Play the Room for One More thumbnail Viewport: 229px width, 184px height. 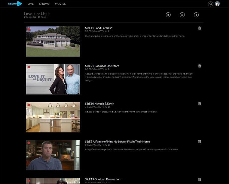(x=53, y=79)
